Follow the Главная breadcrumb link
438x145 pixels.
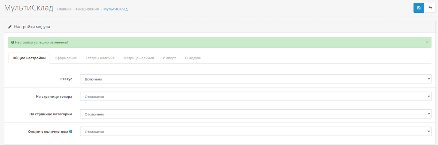pos(64,9)
